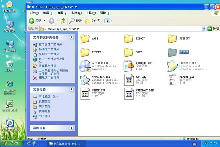The width and height of the screenshot is (220, 147).
Task: Go to My Computer in Other Places
Action: [x=45, y=111]
